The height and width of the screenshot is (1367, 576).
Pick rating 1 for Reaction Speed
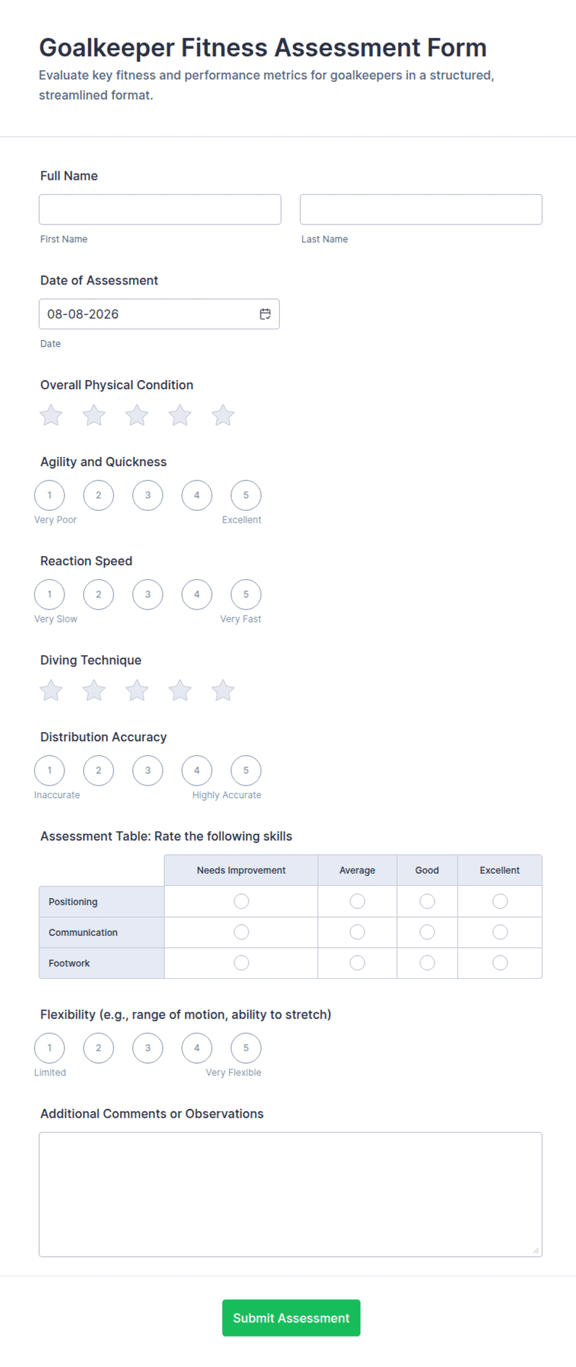[x=50, y=595]
